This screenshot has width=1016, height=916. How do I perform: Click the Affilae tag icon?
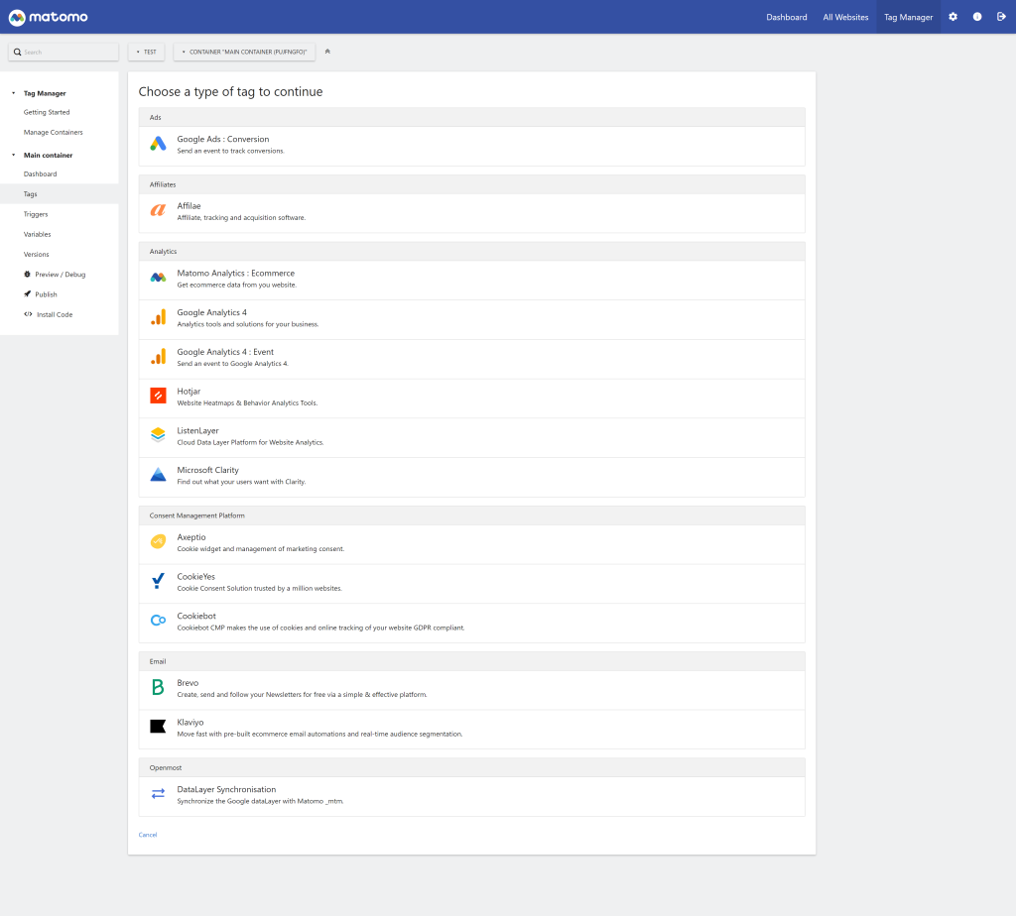pos(158,210)
